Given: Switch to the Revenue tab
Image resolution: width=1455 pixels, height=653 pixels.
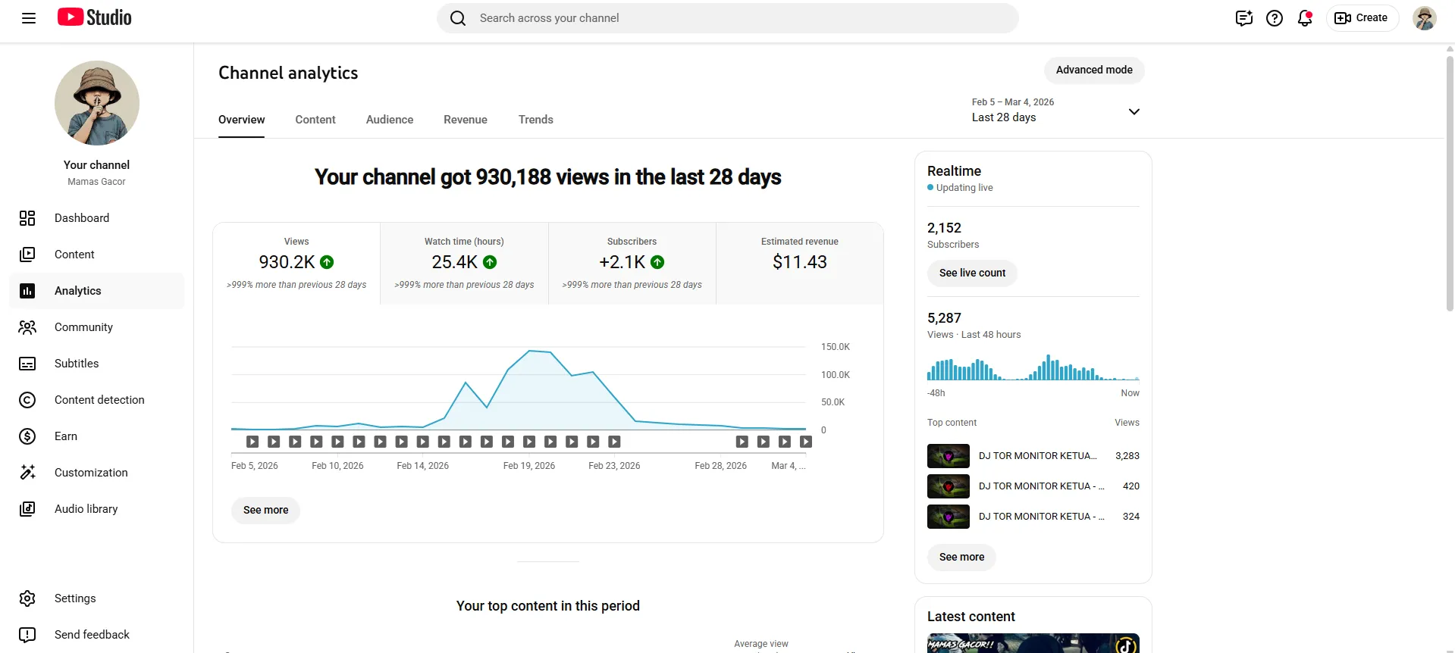Looking at the screenshot, I should (466, 120).
